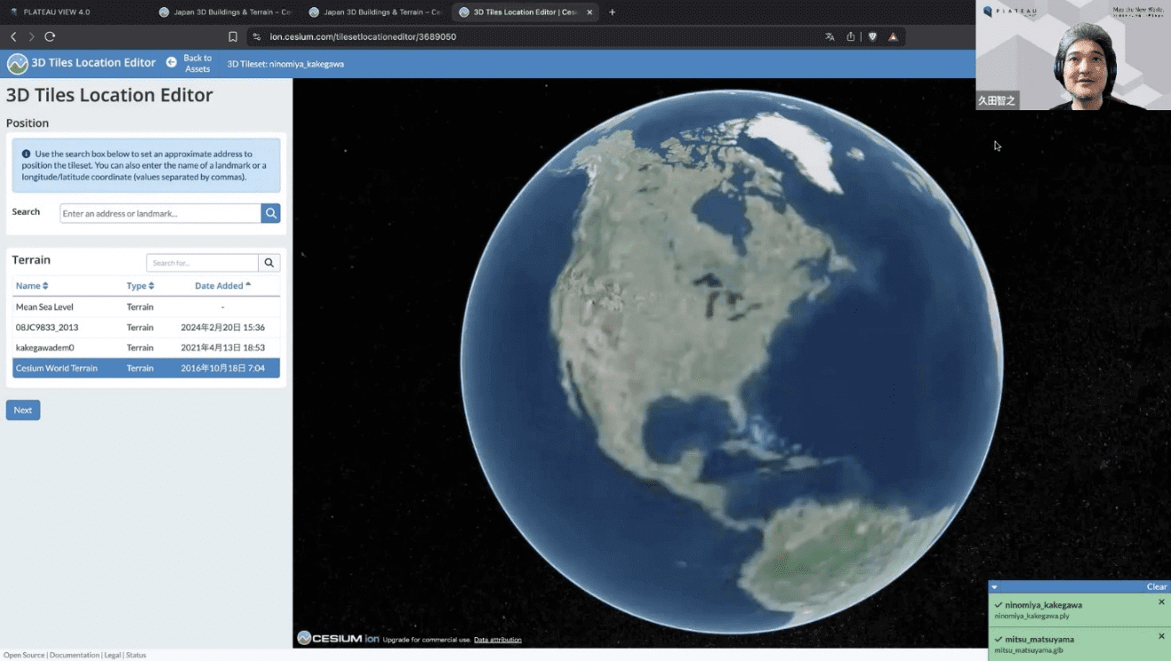This screenshot has width=1171, height=661.
Task: Click the browser share icon
Action: click(x=851, y=36)
